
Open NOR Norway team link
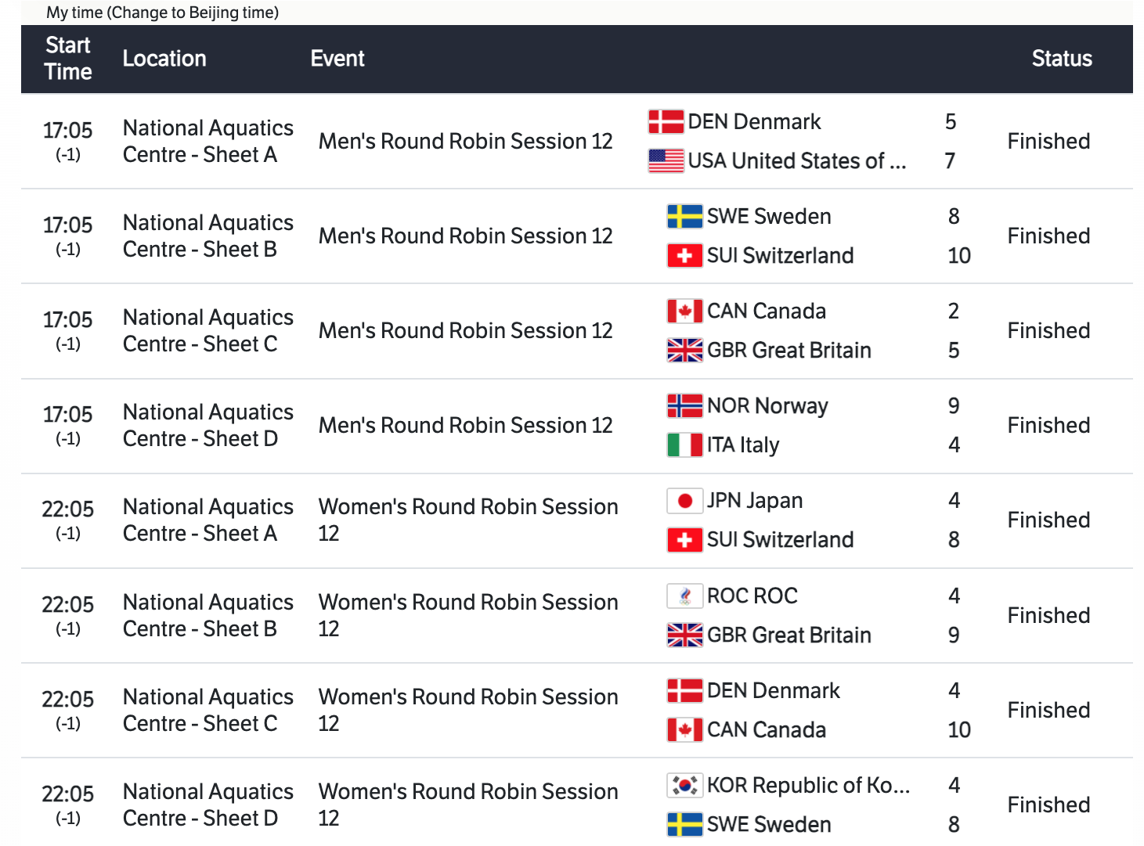coord(767,406)
